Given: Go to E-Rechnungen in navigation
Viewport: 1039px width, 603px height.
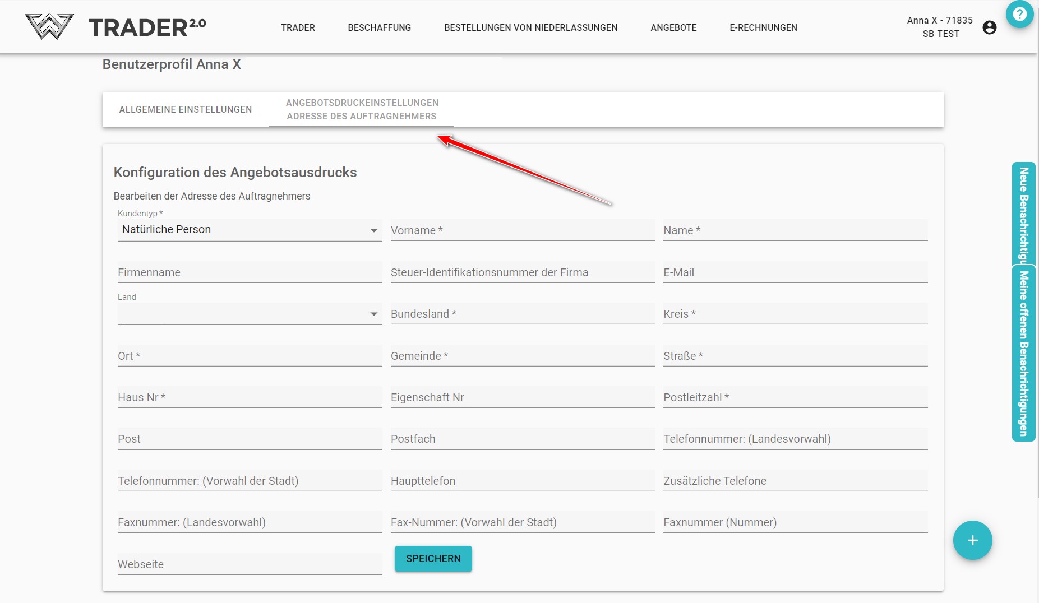Looking at the screenshot, I should pyautogui.click(x=763, y=27).
